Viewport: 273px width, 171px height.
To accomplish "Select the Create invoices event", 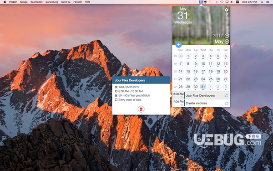I will point(201,103).
